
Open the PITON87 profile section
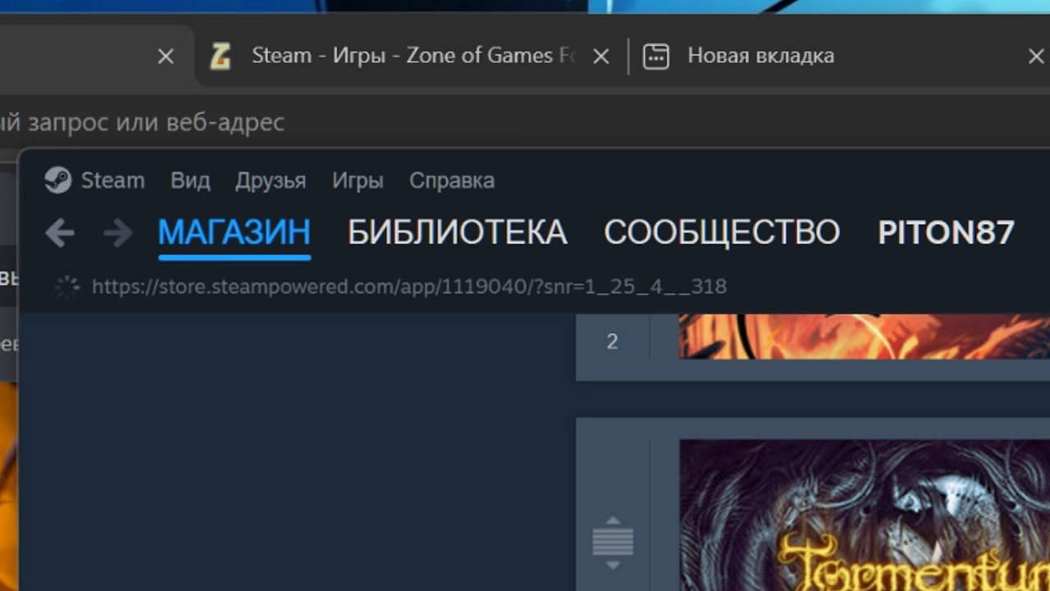coord(946,233)
